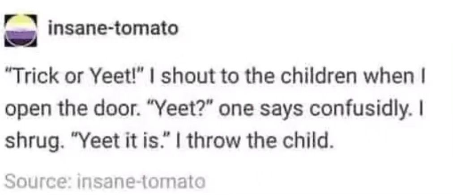Screen dimensions: 453x195
Task: Click the gray "Source:" label
Action: coord(41,182)
